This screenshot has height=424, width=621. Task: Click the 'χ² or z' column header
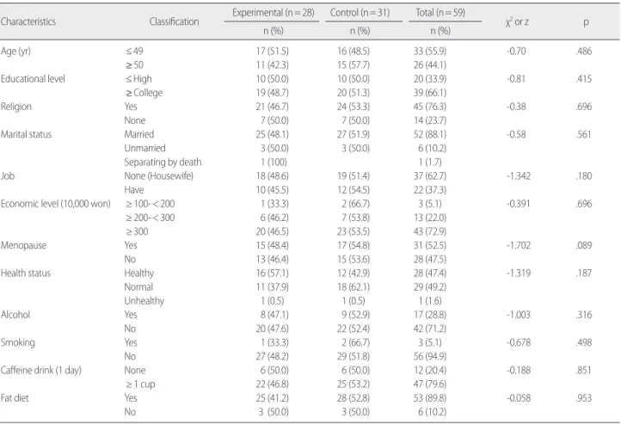click(x=517, y=22)
